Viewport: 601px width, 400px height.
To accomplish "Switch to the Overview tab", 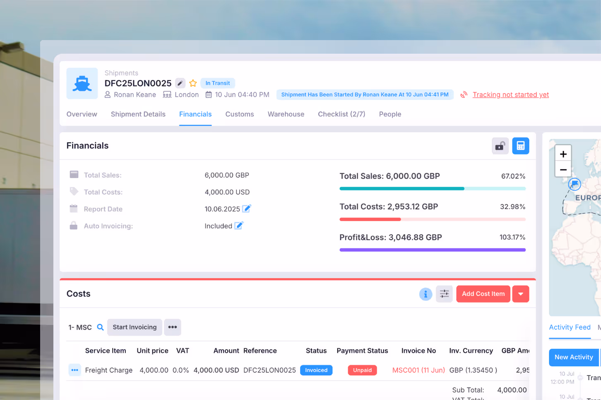I will coord(82,114).
